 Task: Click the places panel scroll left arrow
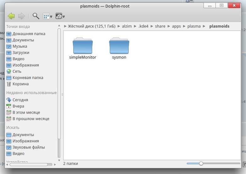coord(7,165)
